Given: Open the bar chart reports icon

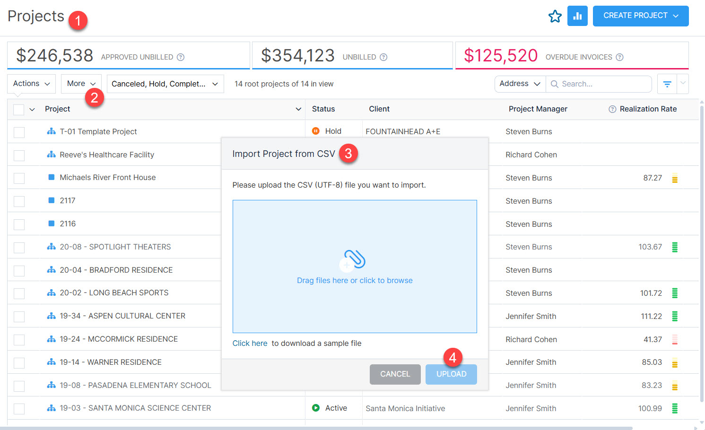Looking at the screenshot, I should tap(577, 16).
